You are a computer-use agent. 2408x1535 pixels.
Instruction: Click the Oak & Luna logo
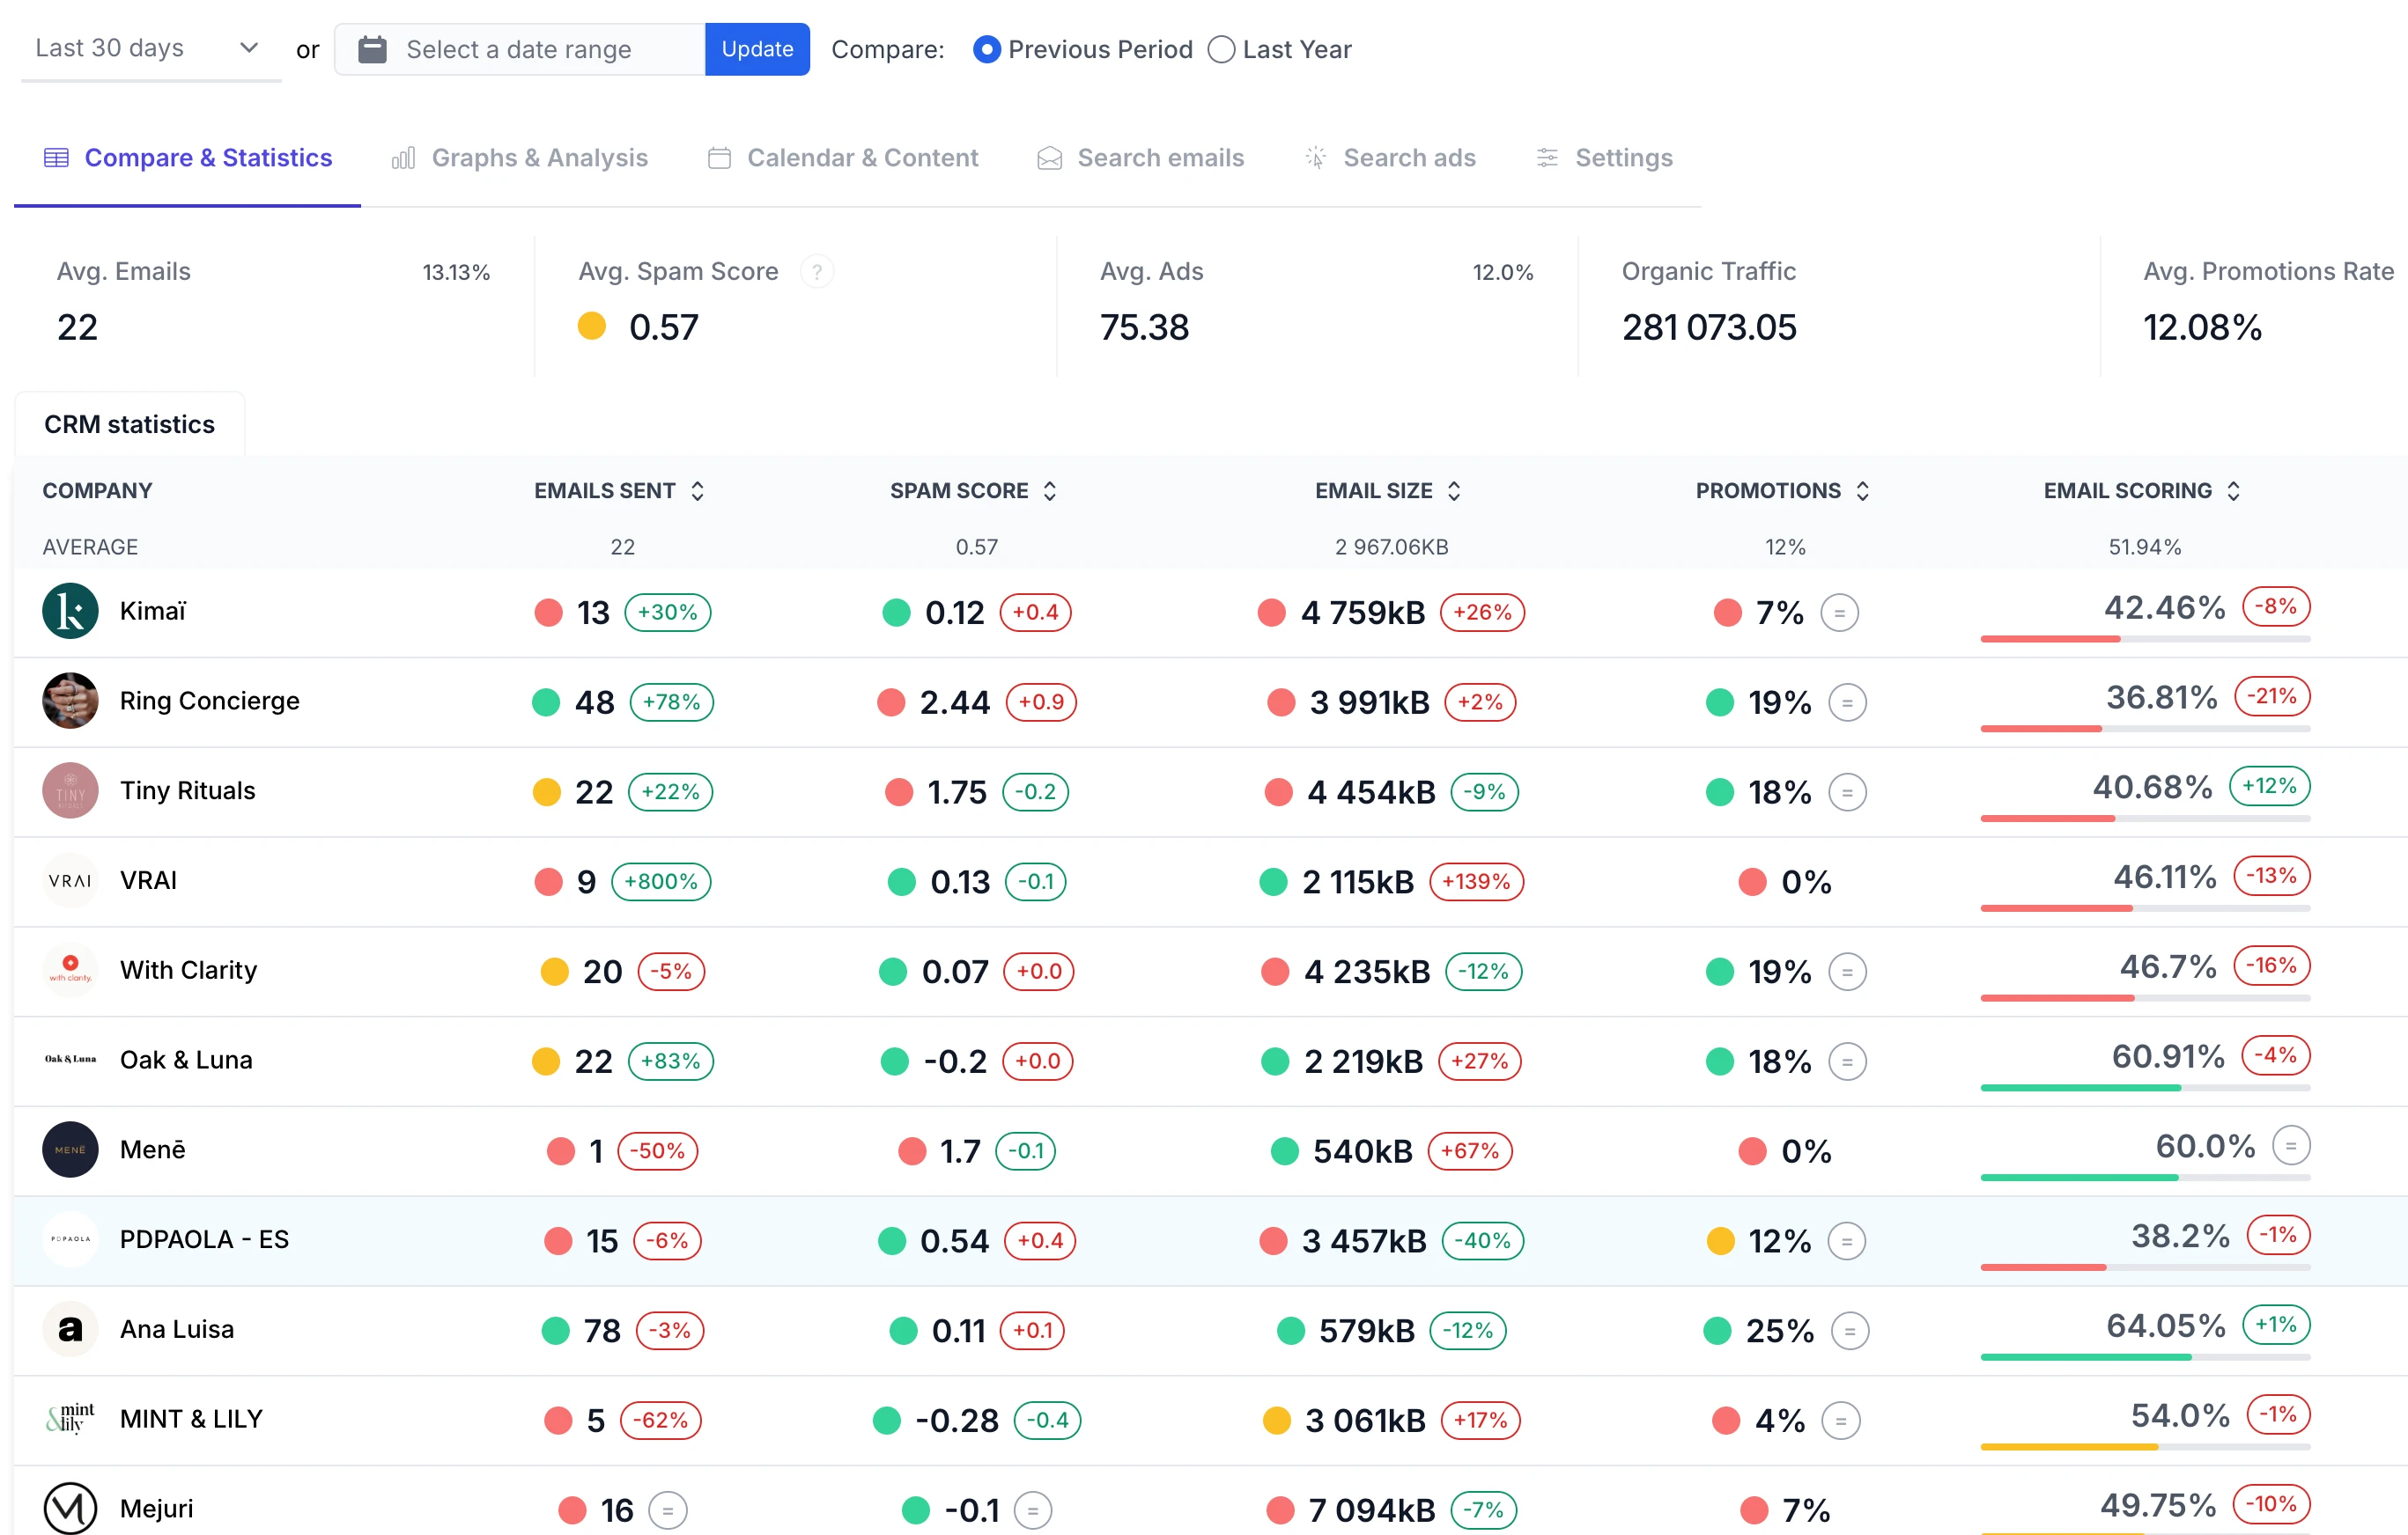[x=70, y=1060]
